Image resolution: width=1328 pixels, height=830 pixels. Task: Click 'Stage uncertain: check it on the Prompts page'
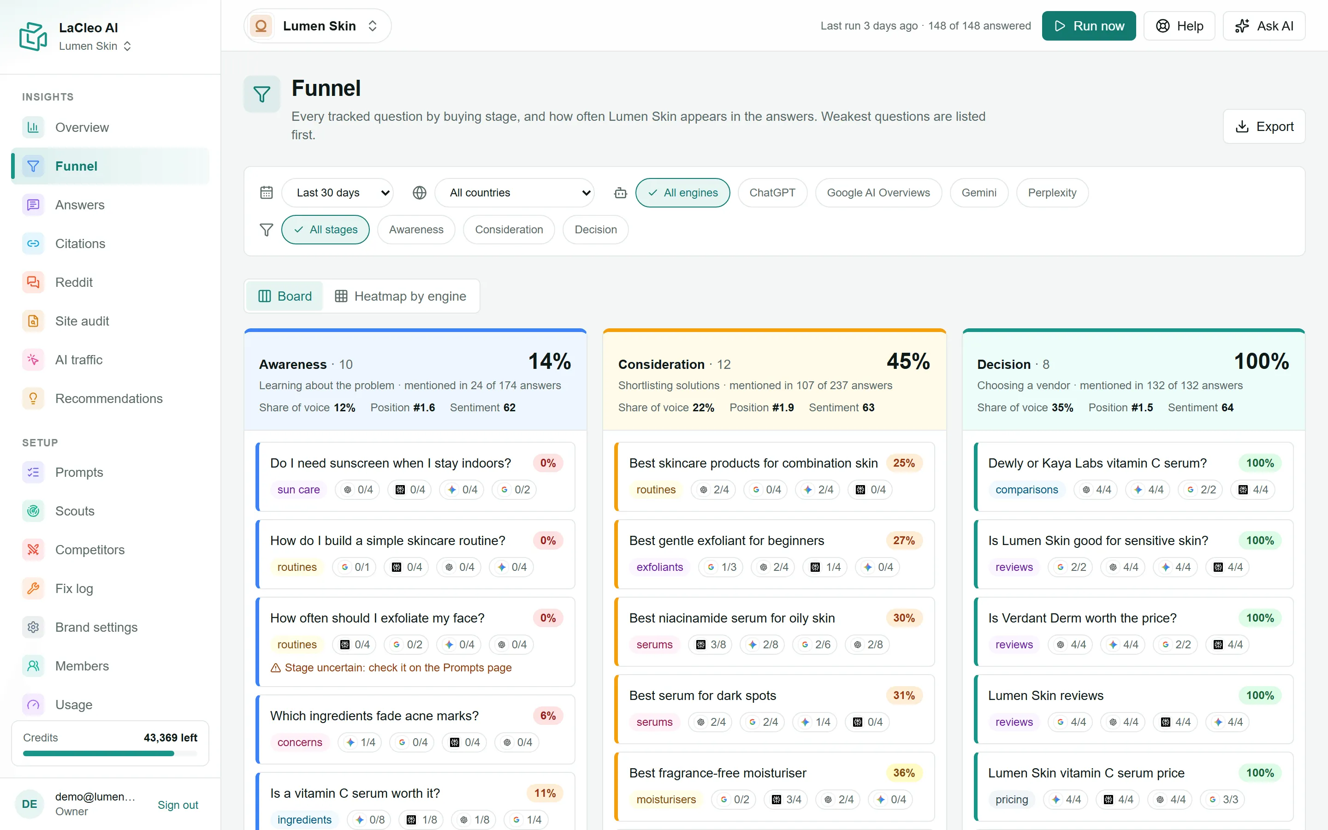(391, 668)
